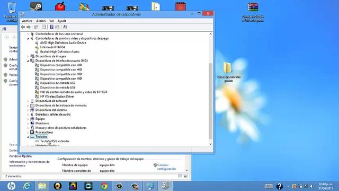The image size is (339, 191).
Task: Open File Explorer from taskbar
Action: (42, 186)
